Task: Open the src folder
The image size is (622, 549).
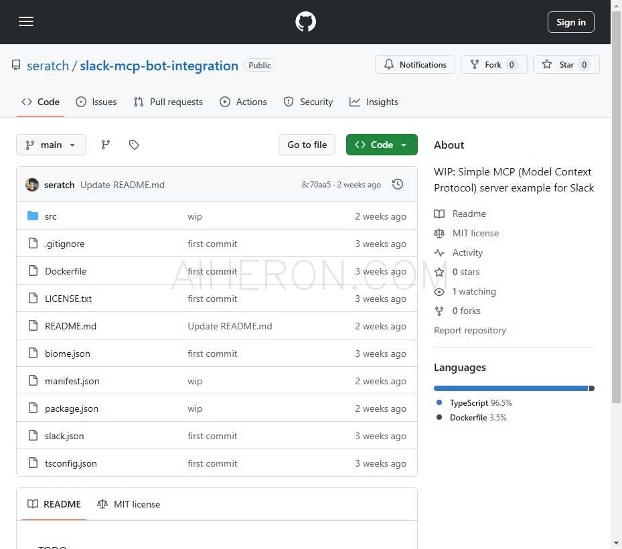Action: [x=50, y=216]
